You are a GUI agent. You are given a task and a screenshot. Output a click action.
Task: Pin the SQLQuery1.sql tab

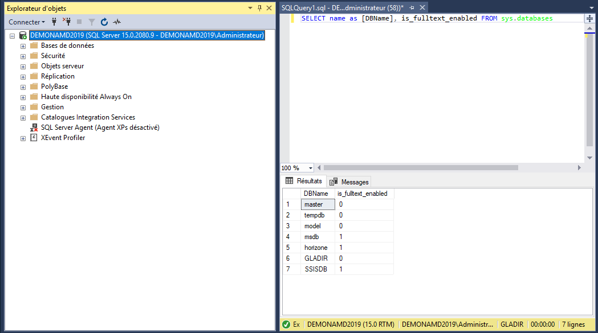coord(412,8)
